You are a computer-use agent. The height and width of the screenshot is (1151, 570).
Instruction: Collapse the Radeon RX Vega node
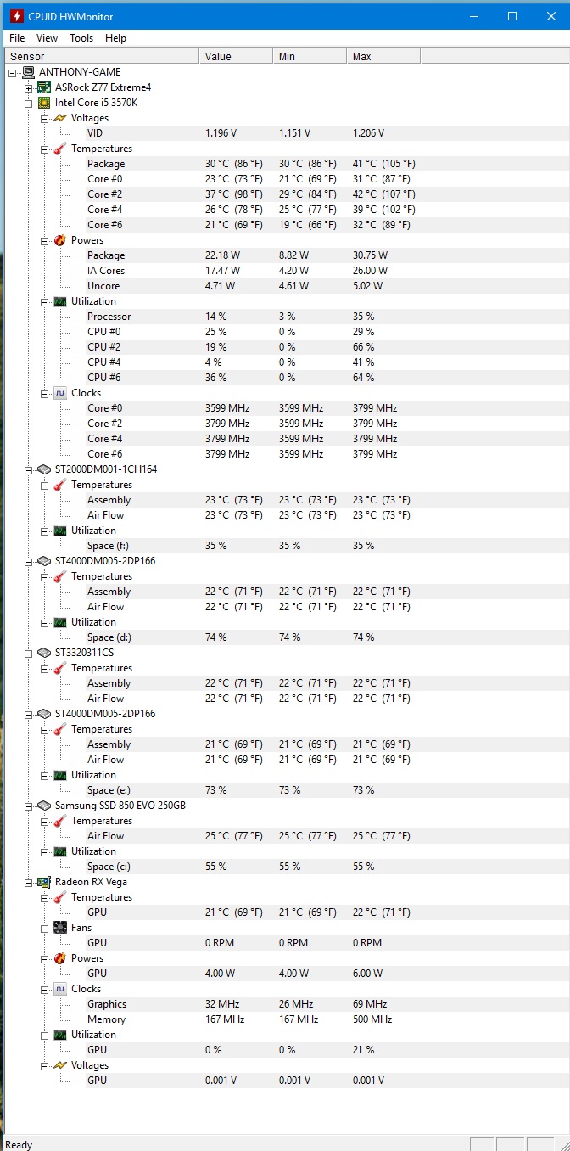[x=28, y=882]
